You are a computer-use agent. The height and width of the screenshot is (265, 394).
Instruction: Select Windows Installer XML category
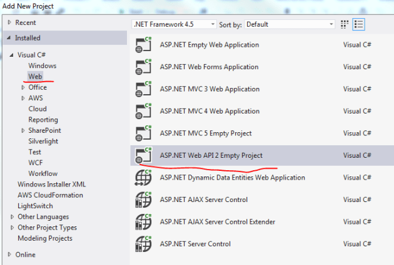coord(51,184)
